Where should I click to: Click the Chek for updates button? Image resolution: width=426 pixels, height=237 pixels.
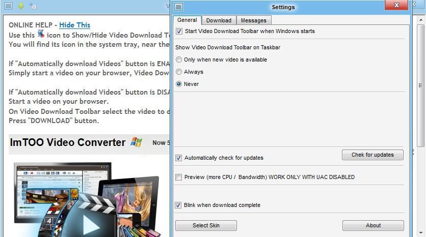coord(372,155)
